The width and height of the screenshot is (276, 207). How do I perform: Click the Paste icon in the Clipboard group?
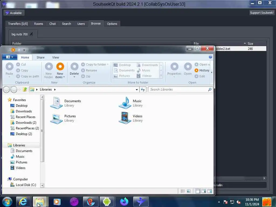tap(9, 67)
